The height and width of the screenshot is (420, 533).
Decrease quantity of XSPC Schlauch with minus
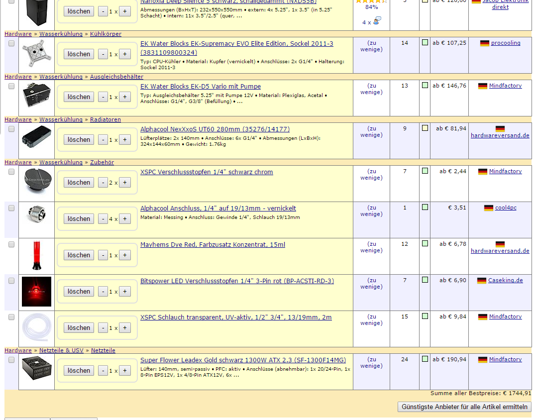point(103,328)
